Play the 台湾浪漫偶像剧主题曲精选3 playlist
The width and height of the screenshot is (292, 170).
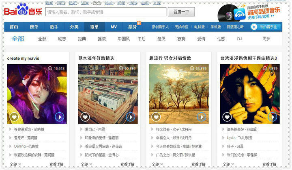point(273,117)
